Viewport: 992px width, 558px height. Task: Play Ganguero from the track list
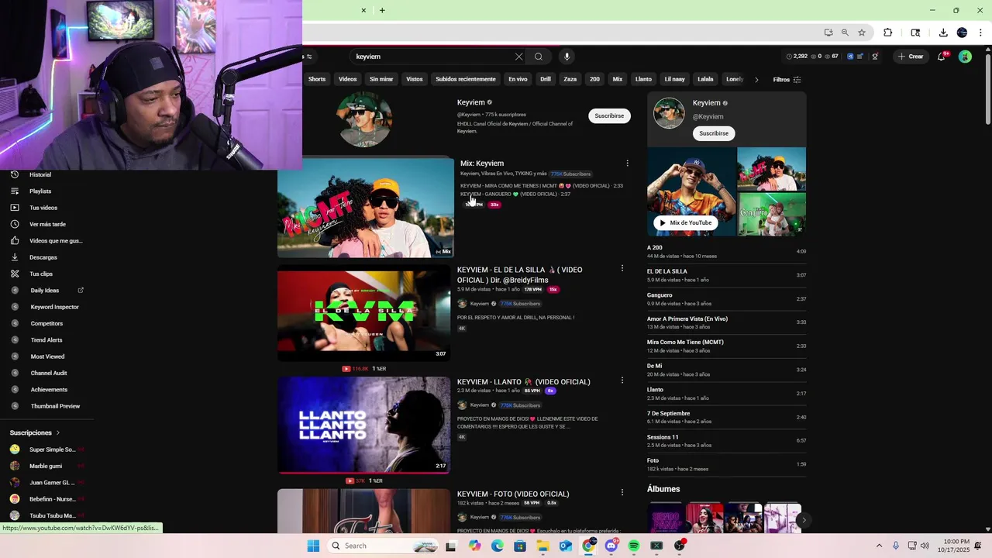coord(726,299)
